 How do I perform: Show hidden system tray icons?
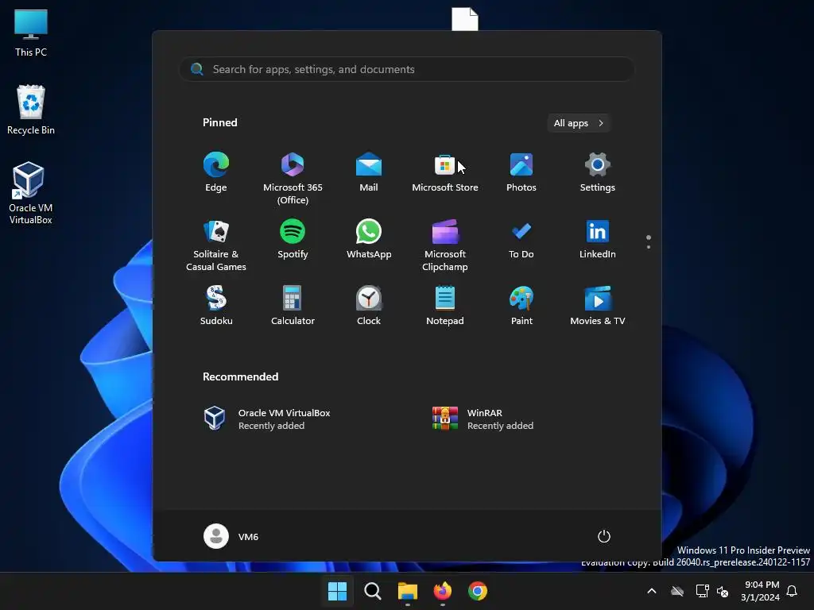pyautogui.click(x=652, y=591)
